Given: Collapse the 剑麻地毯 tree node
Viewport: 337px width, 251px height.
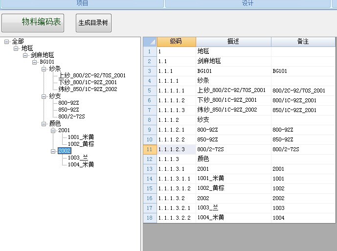Looking at the screenshot, I should [x=25, y=55].
